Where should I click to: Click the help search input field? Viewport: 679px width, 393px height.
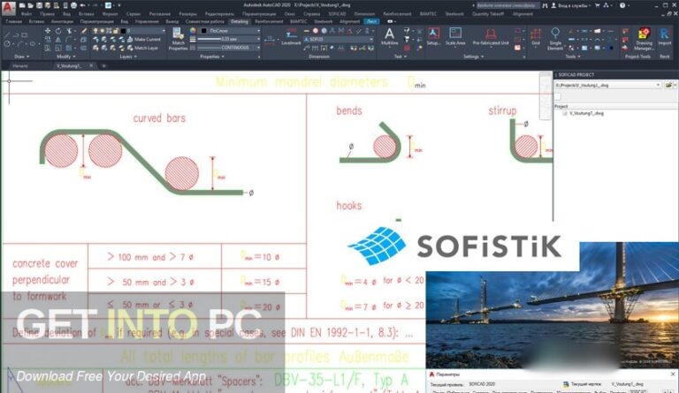pyautogui.click(x=508, y=5)
